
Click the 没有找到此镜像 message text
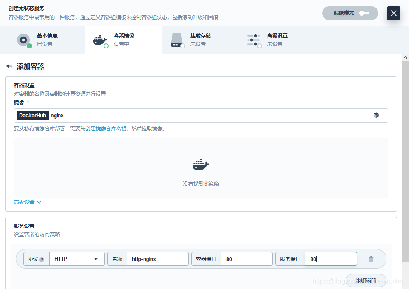pyautogui.click(x=201, y=184)
